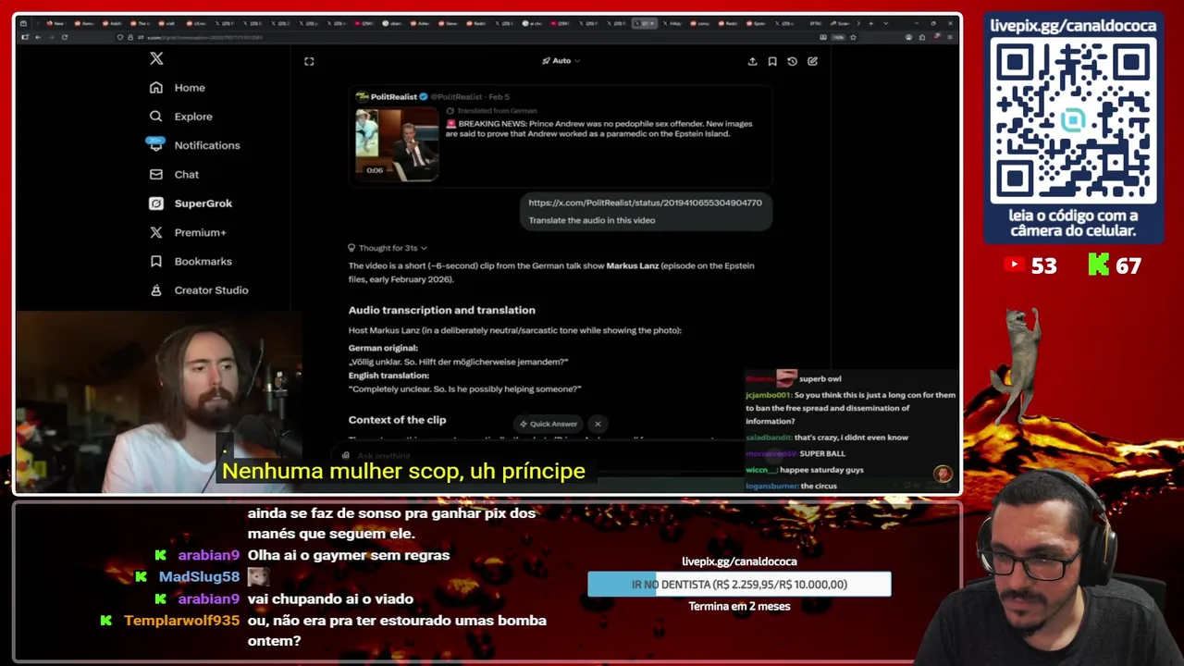Screen dimensions: 1184x666
Task: Click the Home house icon
Action: [155, 87]
